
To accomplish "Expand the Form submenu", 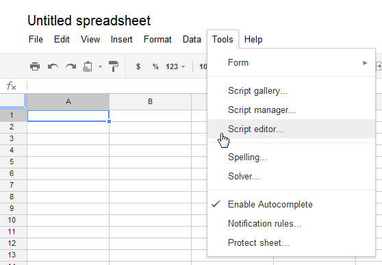I will 291,62.
